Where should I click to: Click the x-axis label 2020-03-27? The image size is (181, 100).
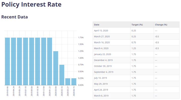[68, 91]
